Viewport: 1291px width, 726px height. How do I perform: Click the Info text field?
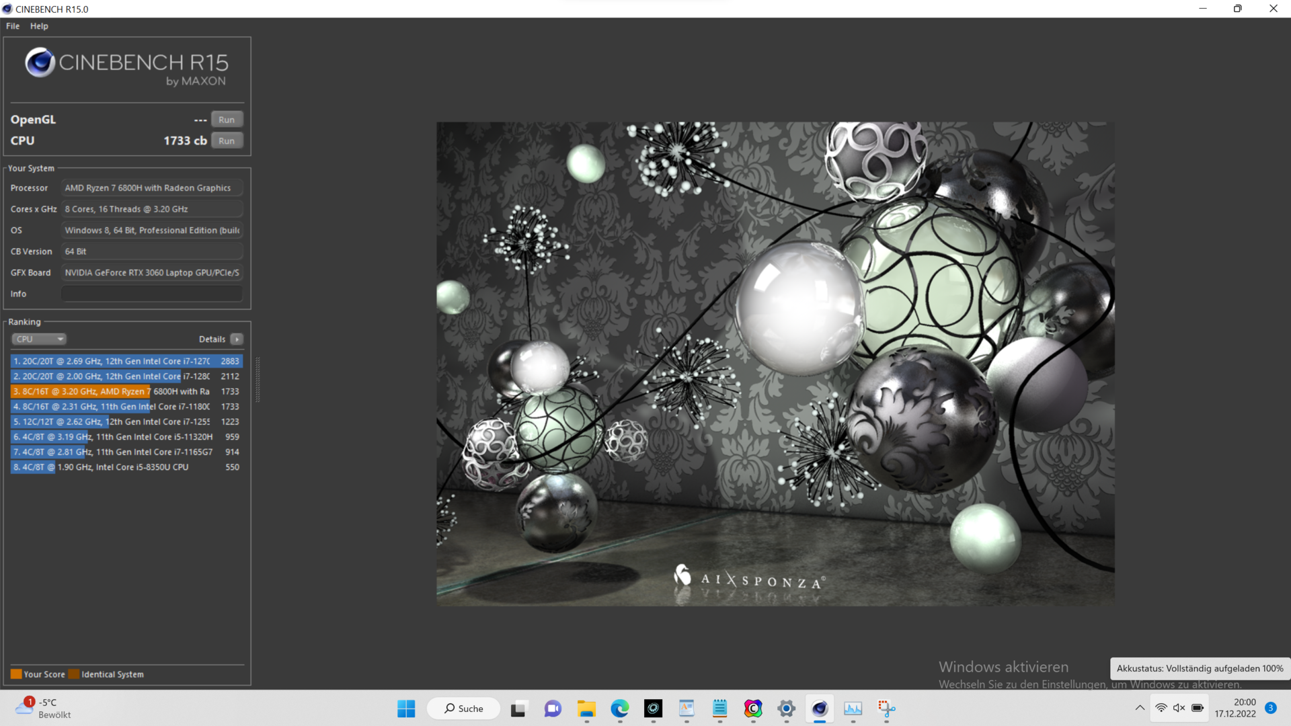pos(152,294)
